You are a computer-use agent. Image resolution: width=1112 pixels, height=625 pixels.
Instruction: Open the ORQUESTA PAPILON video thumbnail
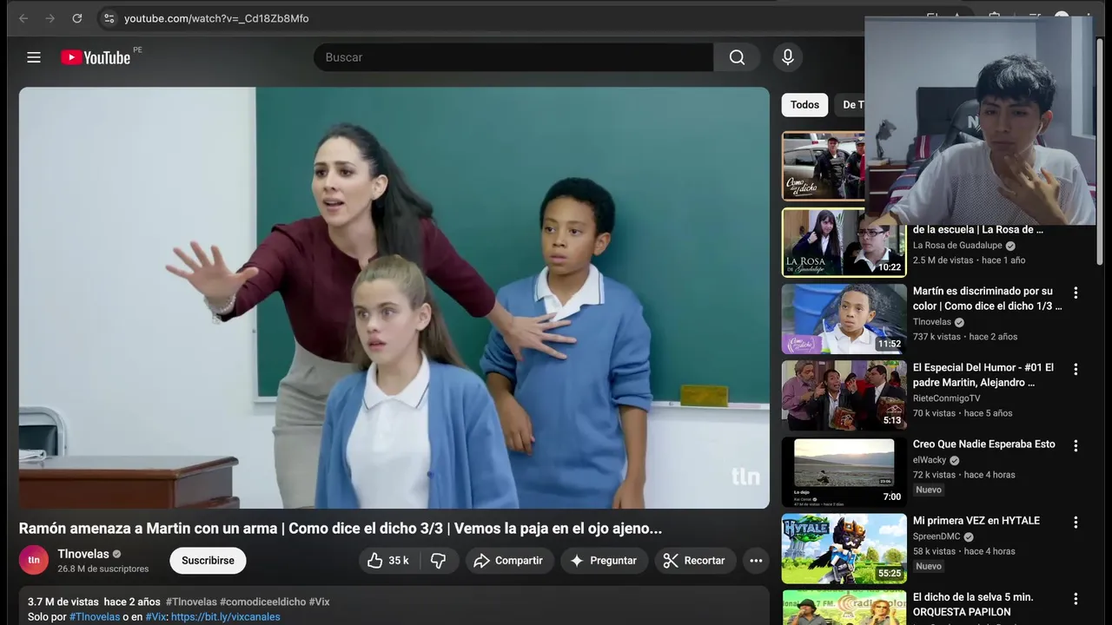[844, 608]
